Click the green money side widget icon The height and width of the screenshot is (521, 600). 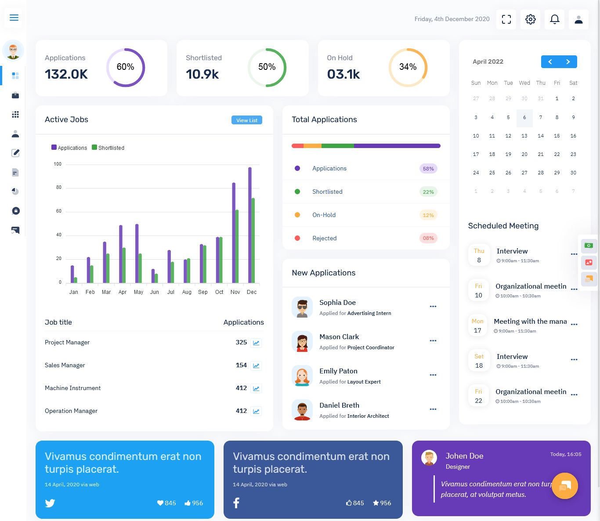point(589,246)
